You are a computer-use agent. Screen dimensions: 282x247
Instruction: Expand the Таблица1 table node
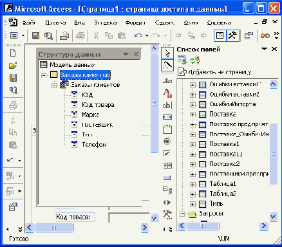coord(193,184)
